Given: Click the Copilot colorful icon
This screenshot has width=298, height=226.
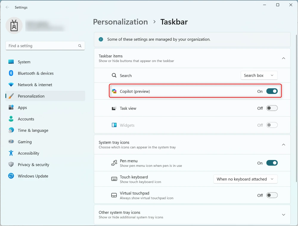Looking at the screenshot, I should point(114,91).
